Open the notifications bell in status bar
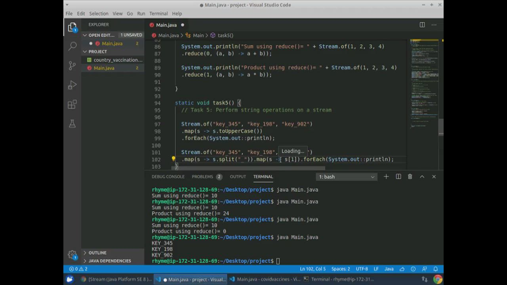507x285 pixels. 435,269
